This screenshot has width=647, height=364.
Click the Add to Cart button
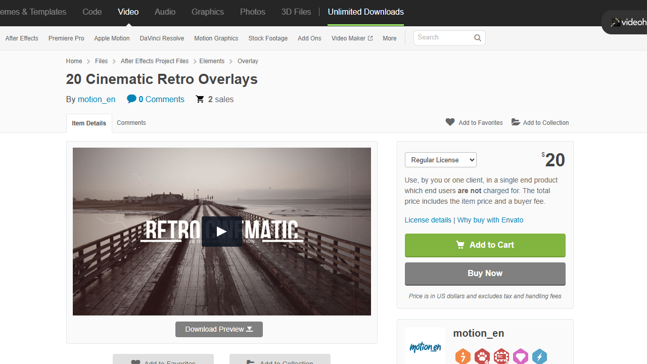pos(485,245)
